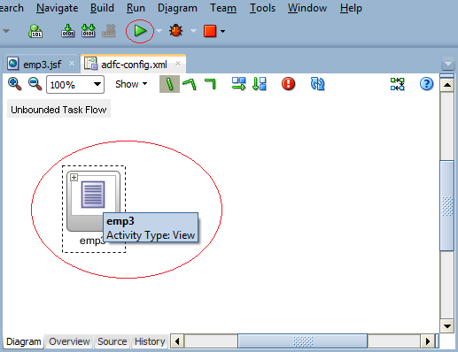The width and height of the screenshot is (458, 352).
Task: Click the diagram zoom in magnifier
Action: pos(14,84)
